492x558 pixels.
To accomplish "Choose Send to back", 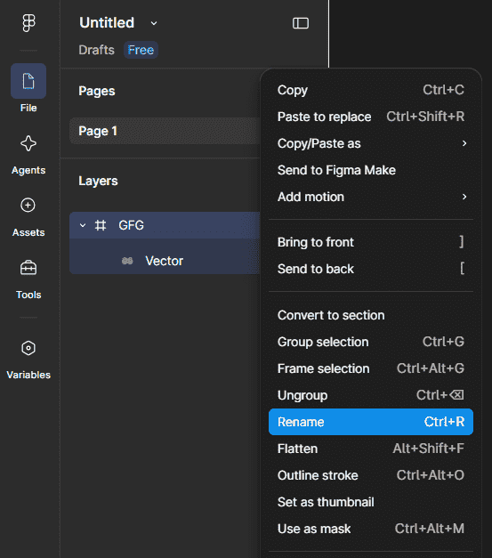I will coord(371,269).
